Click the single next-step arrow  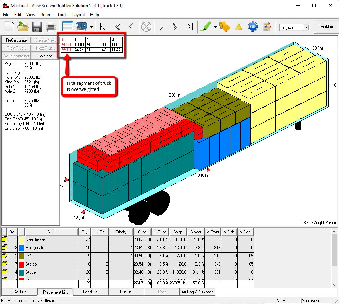(161, 27)
